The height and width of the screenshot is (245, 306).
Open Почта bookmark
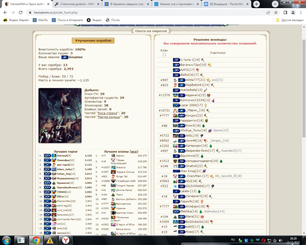point(113,20)
